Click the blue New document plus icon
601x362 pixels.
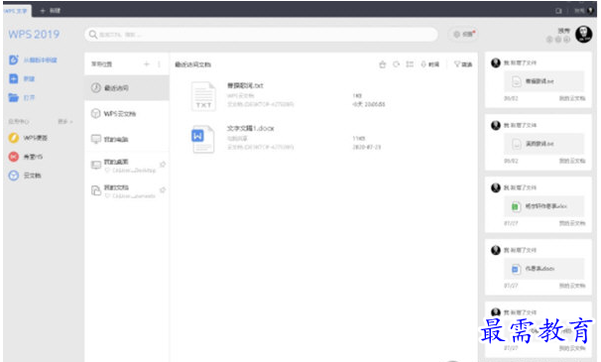point(14,78)
